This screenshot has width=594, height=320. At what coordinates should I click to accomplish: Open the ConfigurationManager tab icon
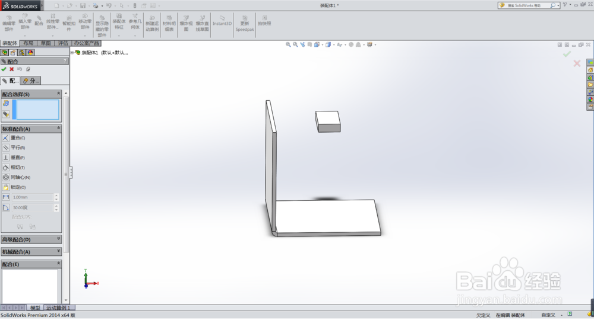(22, 53)
